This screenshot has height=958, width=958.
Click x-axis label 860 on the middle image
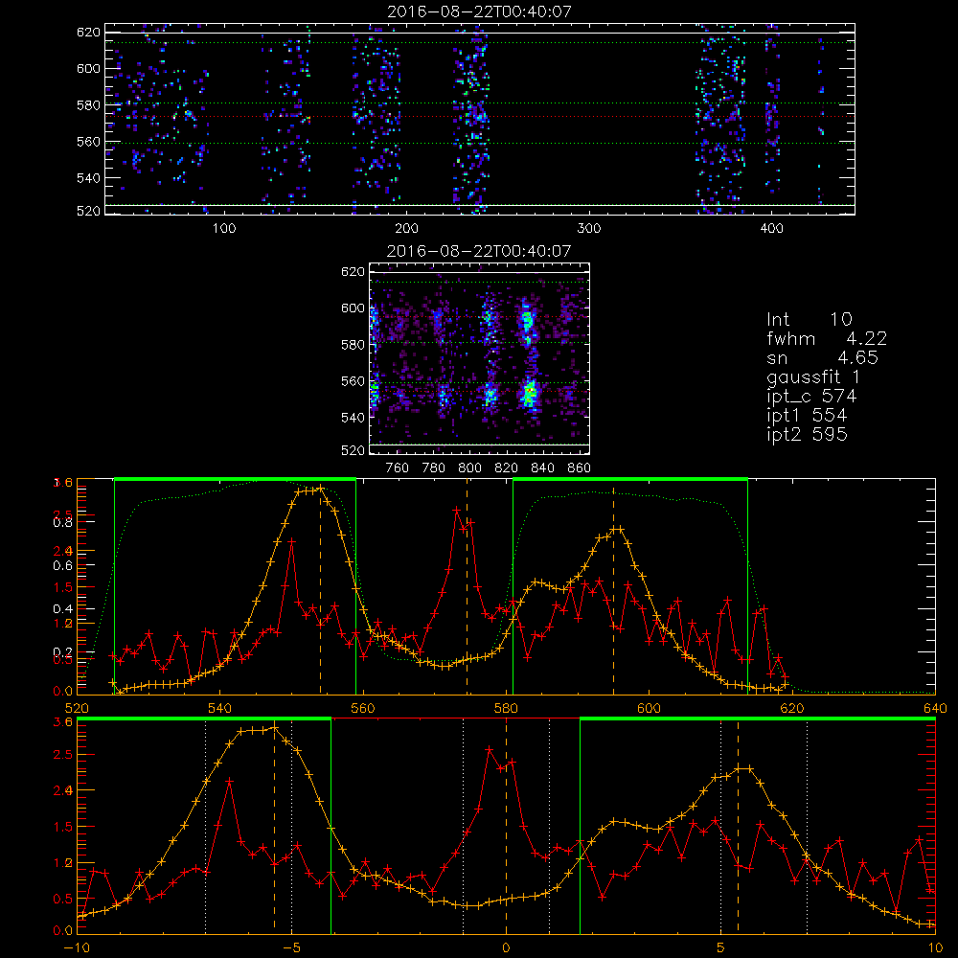point(580,468)
